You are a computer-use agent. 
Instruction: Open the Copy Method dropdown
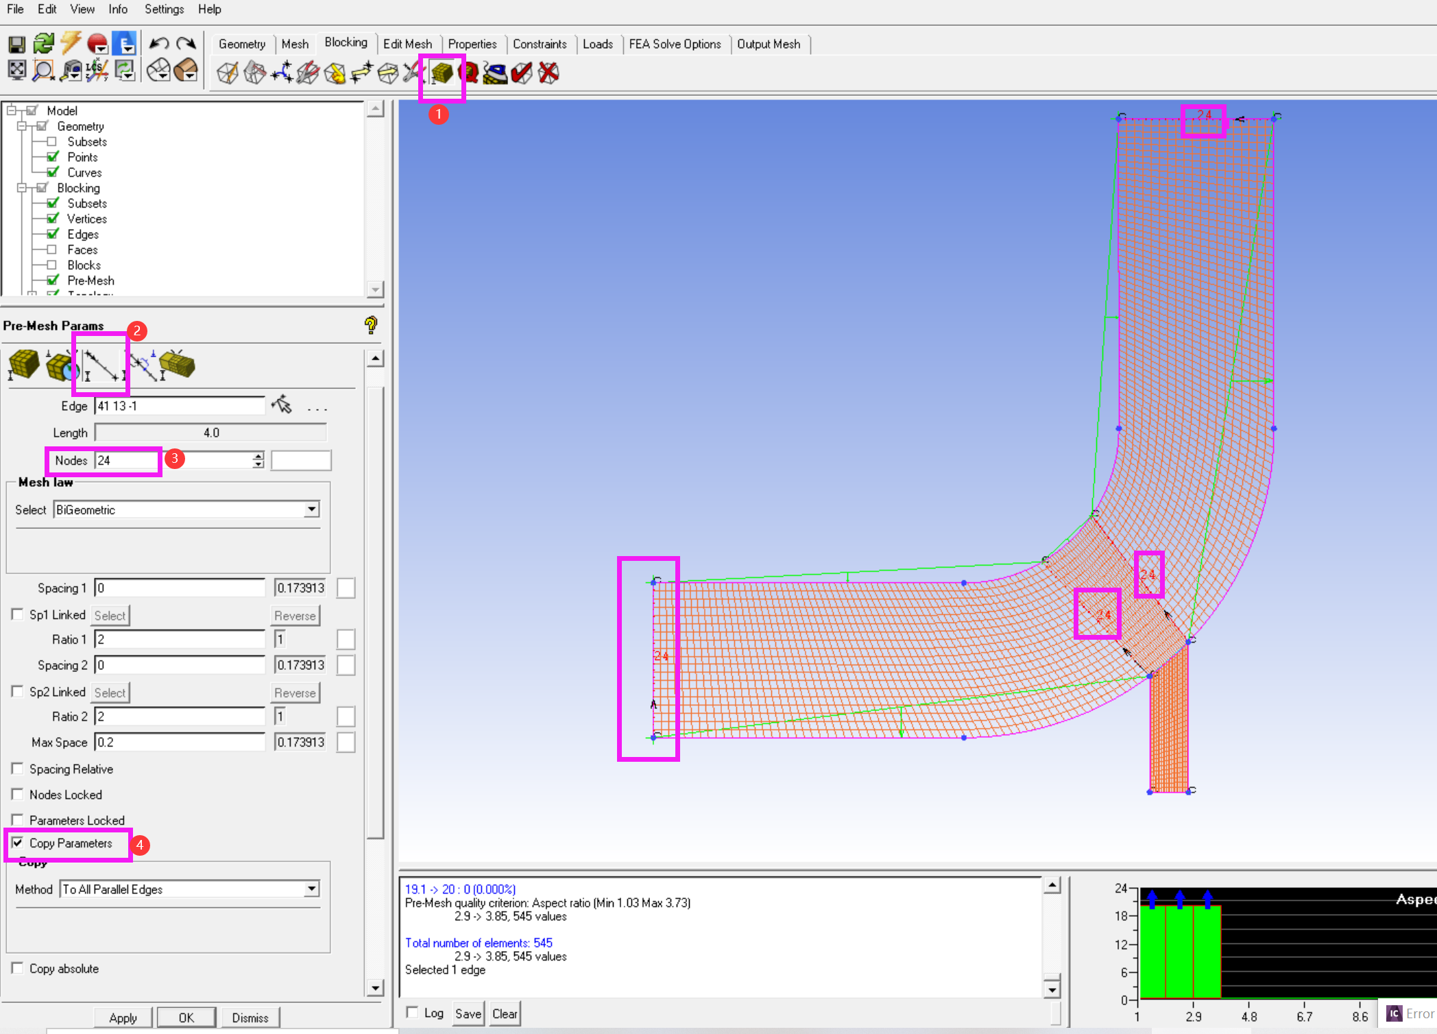312,889
